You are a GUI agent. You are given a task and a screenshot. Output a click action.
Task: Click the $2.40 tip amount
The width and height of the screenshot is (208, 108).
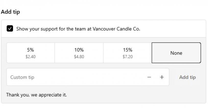(x=30, y=57)
